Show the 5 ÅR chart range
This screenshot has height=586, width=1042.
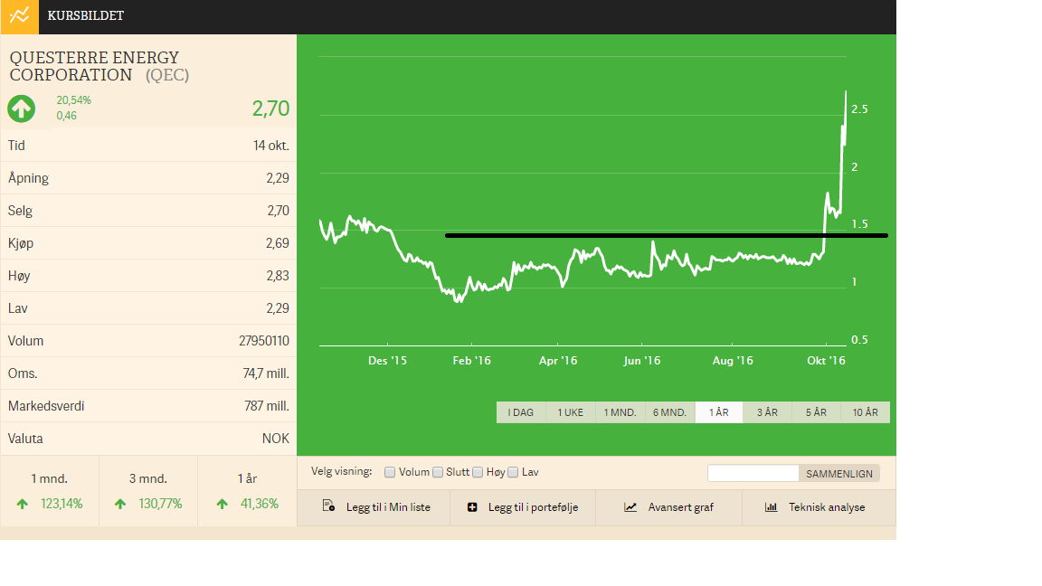tap(816, 412)
